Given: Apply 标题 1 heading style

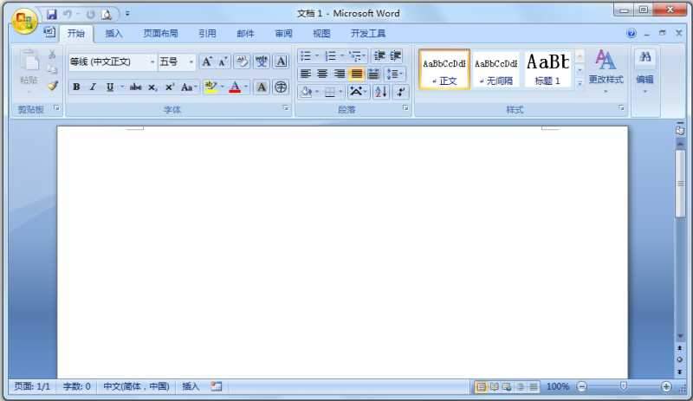Looking at the screenshot, I should click(x=547, y=70).
